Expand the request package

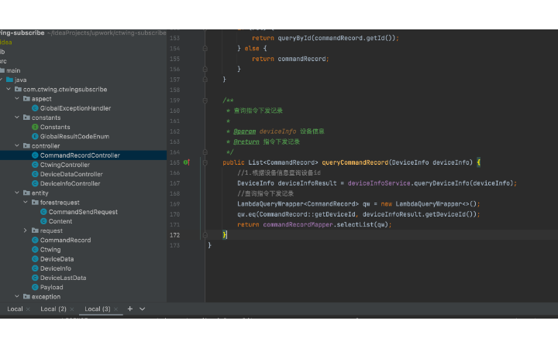[26, 230]
